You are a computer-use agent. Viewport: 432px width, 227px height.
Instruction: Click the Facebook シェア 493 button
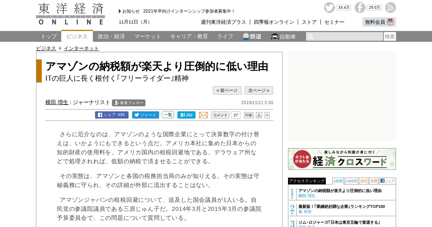point(112,115)
